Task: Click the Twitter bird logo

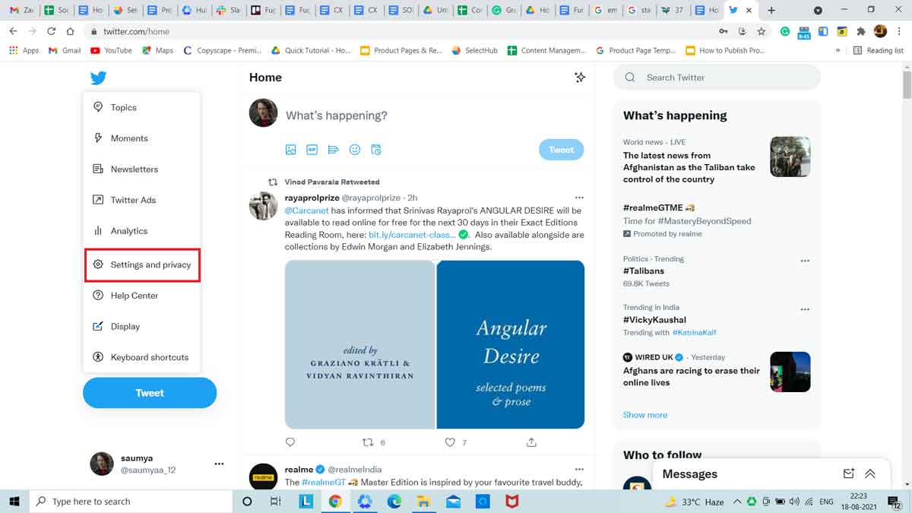Action: [98, 77]
